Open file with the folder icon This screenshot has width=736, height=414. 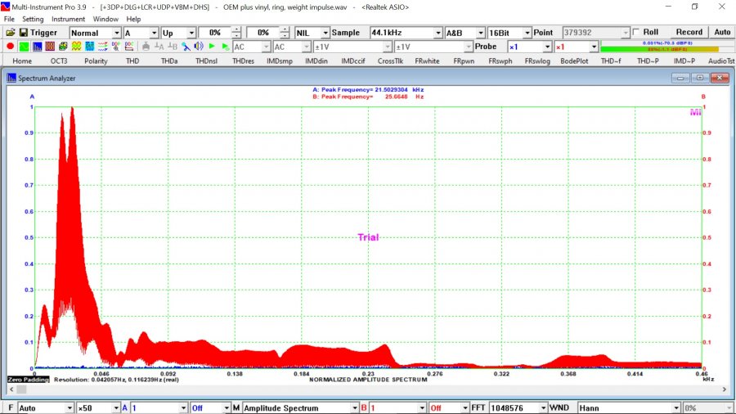click(x=10, y=33)
